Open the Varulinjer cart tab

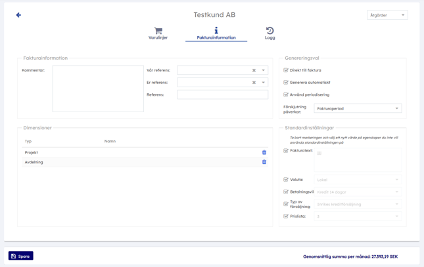tap(158, 33)
